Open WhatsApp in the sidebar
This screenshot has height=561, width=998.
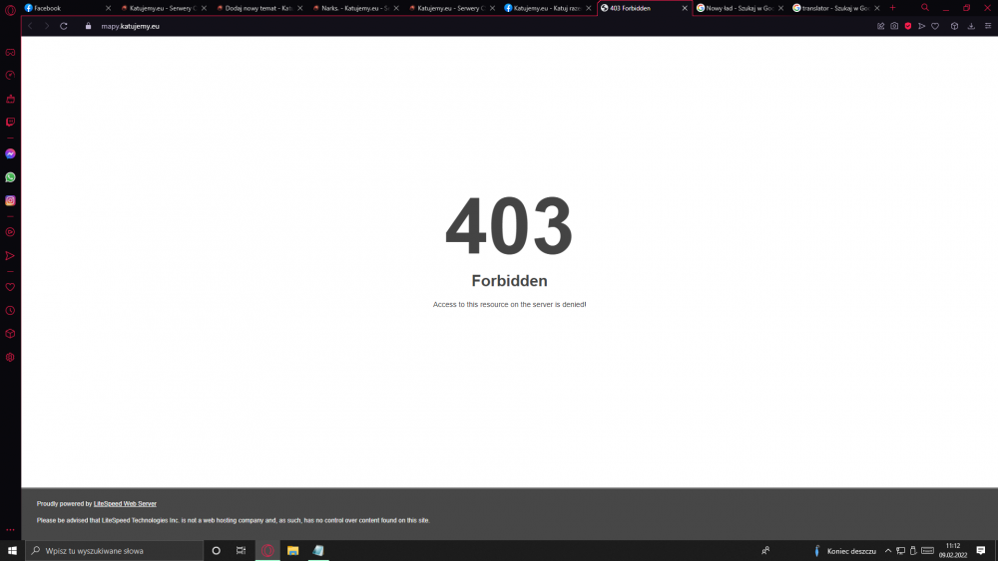[x=10, y=177]
